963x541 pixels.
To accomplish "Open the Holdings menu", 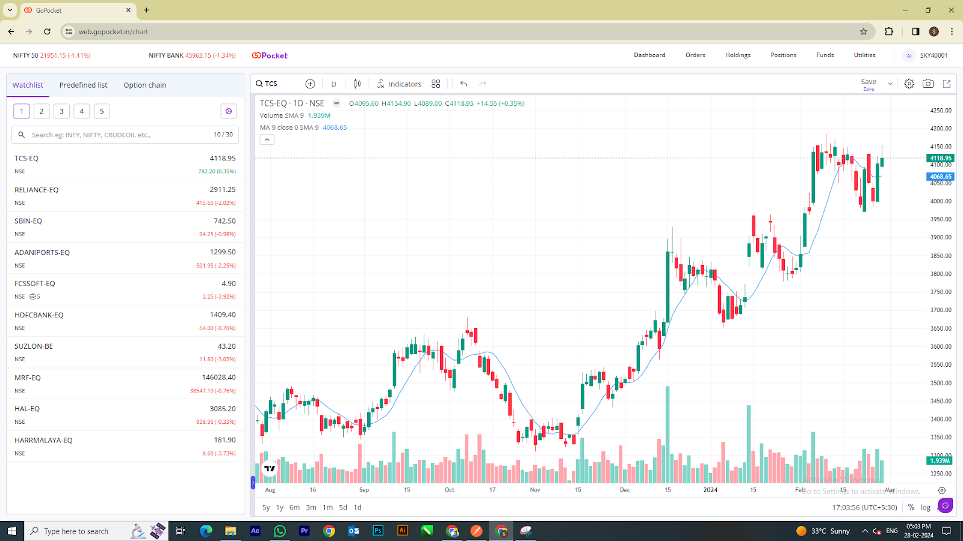I will (x=737, y=55).
